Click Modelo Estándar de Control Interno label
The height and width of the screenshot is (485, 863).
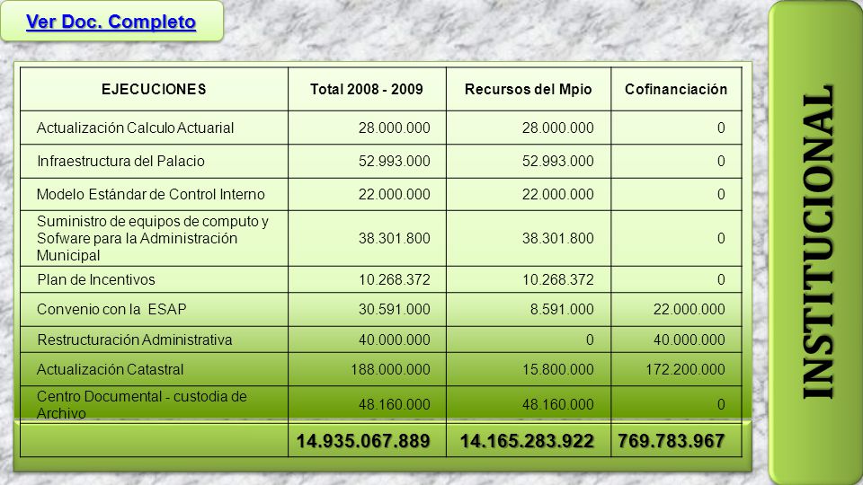point(151,194)
